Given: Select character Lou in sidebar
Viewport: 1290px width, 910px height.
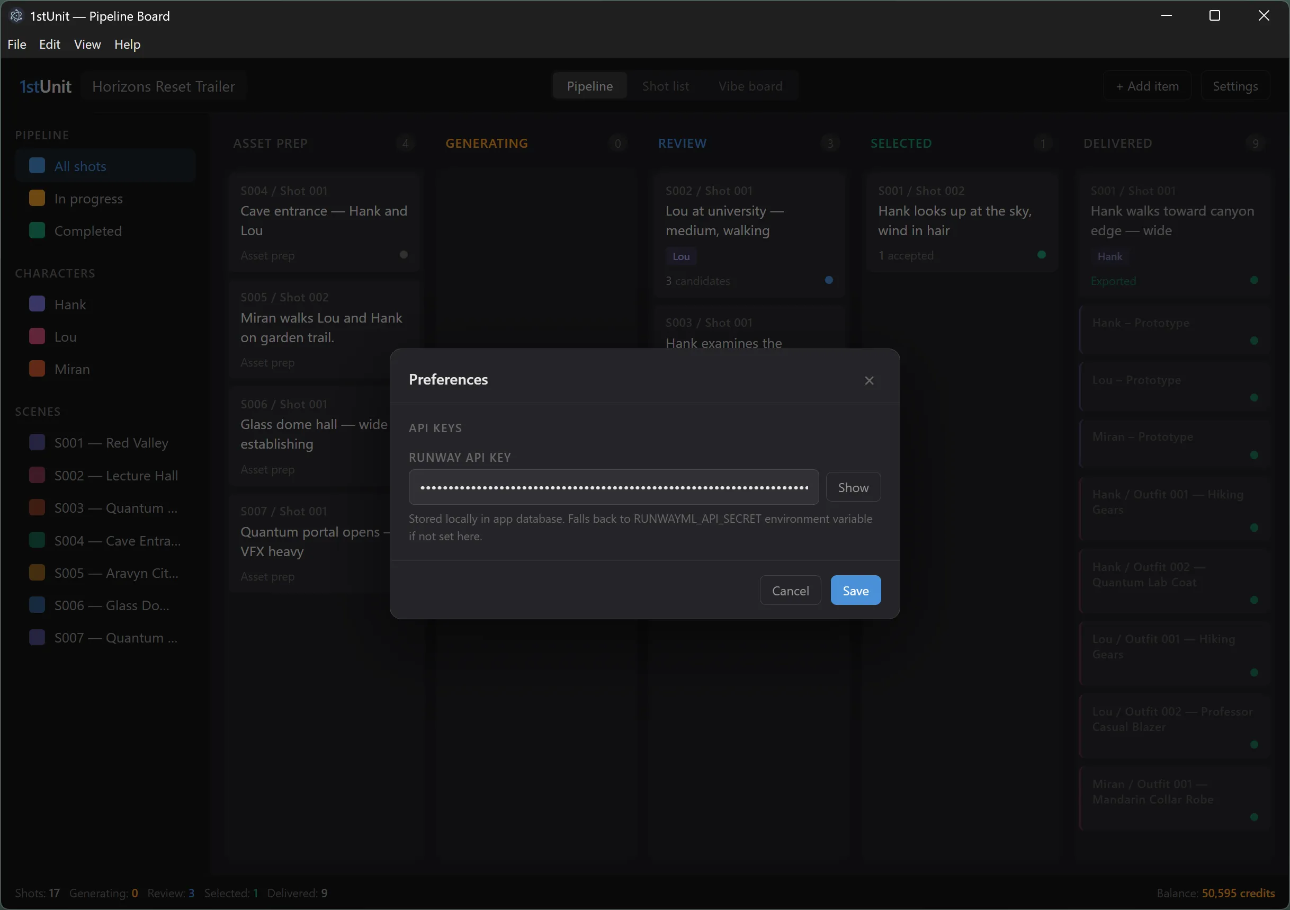Looking at the screenshot, I should tap(105, 337).
